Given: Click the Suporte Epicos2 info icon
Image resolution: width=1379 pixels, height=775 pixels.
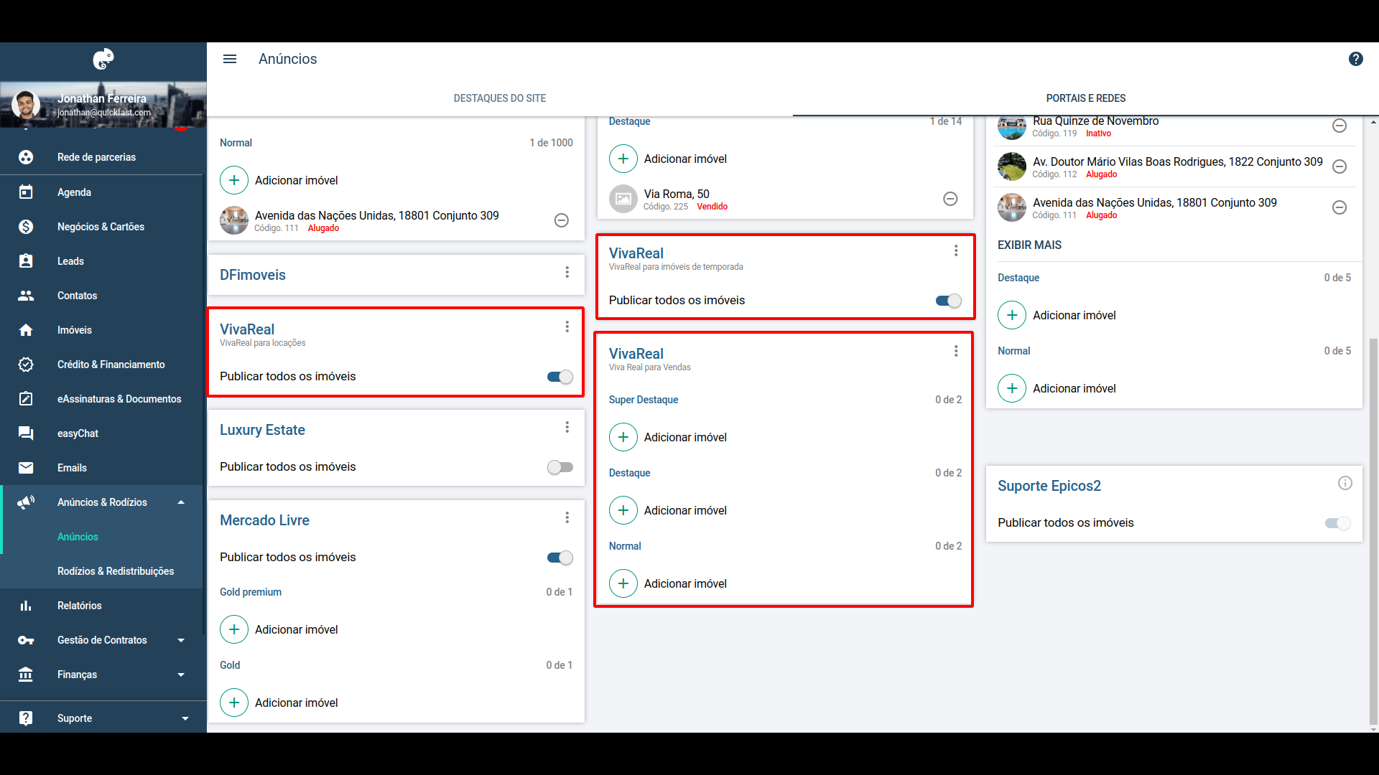Looking at the screenshot, I should pyautogui.click(x=1345, y=483).
